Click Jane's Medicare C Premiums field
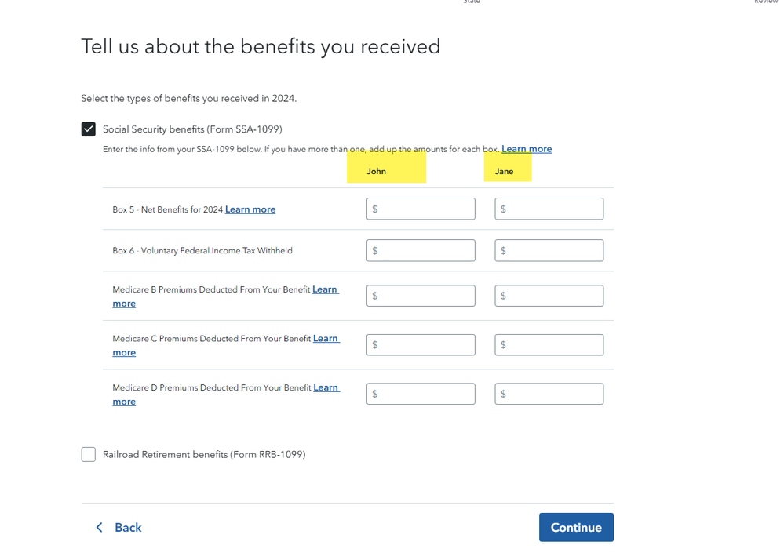The width and height of the screenshot is (784, 560). pos(549,345)
